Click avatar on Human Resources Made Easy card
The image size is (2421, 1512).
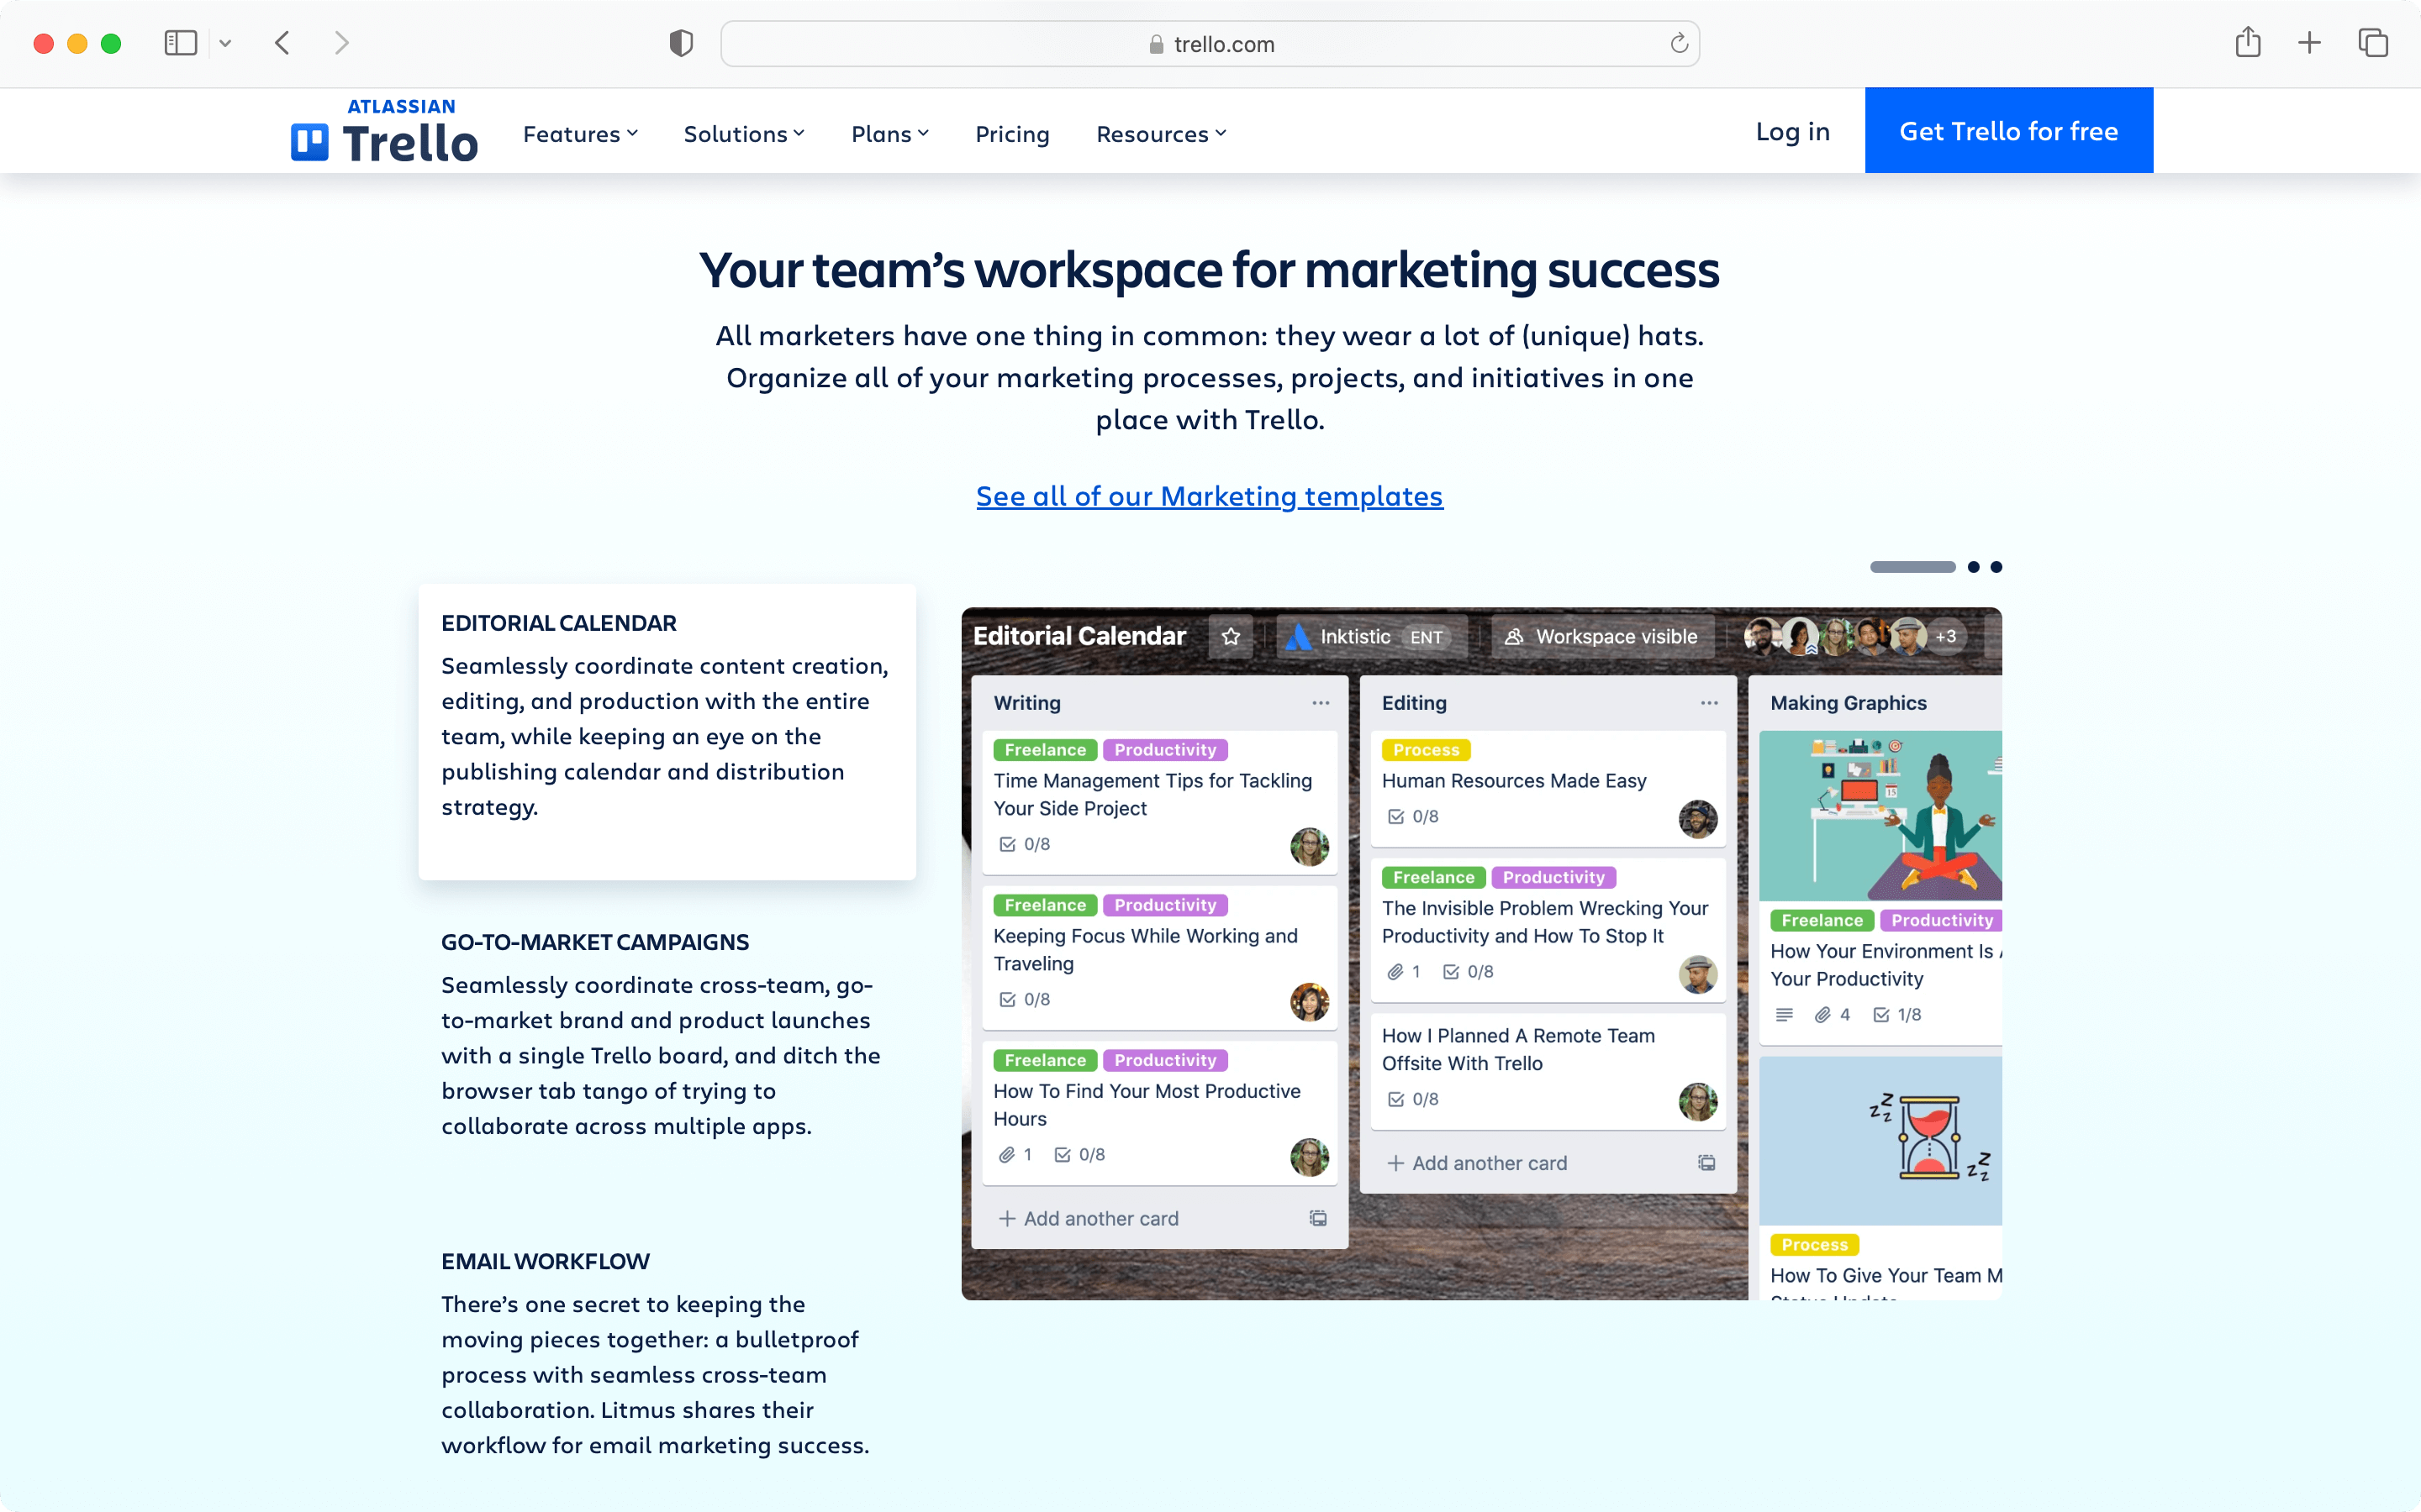(1698, 819)
